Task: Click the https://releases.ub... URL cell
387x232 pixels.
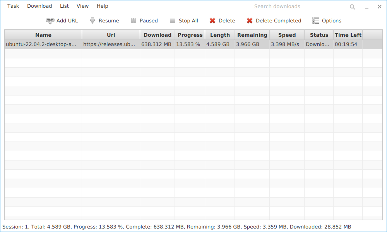Action: click(x=111, y=44)
